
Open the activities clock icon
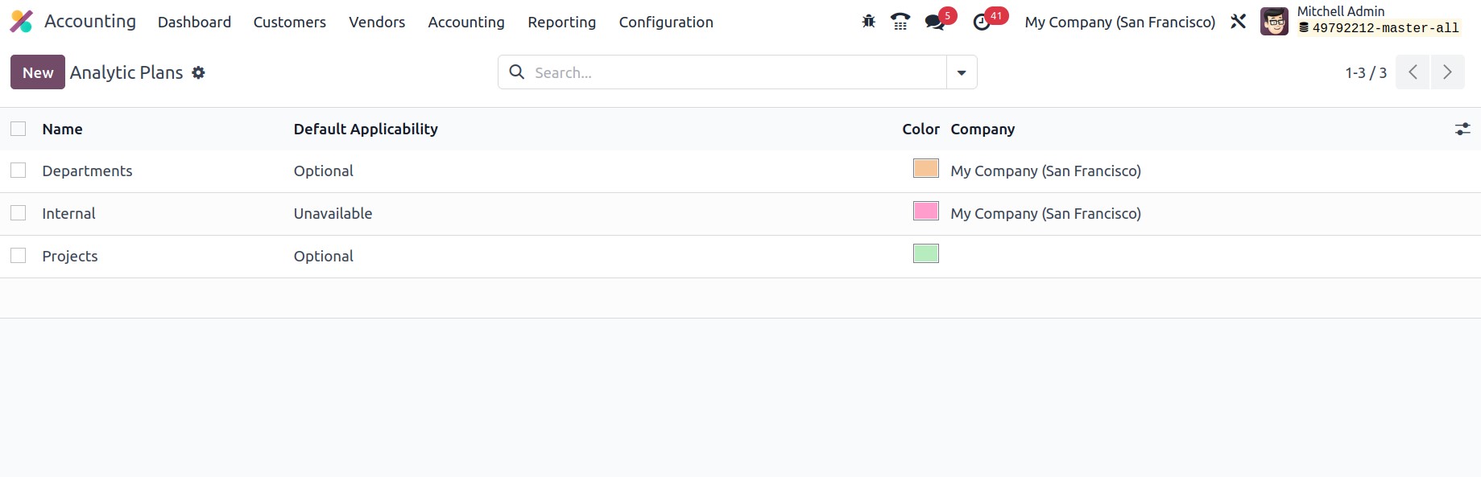click(x=982, y=22)
